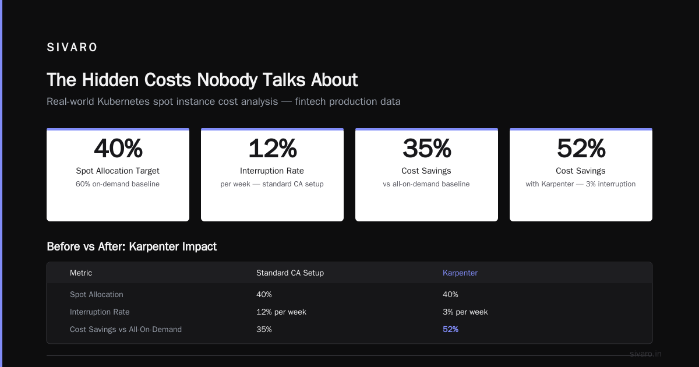Click the Standard CA Setup column header
This screenshot has height=367, width=699.
coord(290,273)
